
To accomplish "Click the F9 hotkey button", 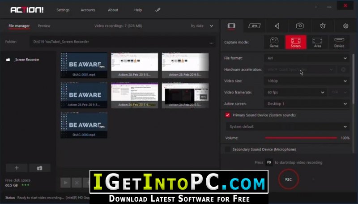I will pos(269,162).
